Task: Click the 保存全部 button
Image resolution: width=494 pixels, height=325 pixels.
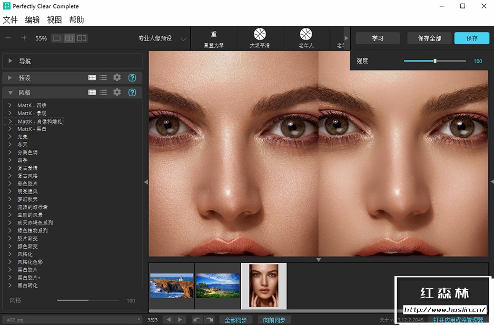Action: tap(429, 38)
